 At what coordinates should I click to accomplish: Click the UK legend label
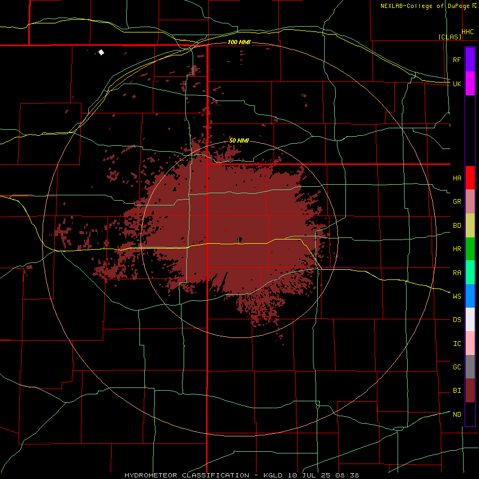[x=457, y=84]
